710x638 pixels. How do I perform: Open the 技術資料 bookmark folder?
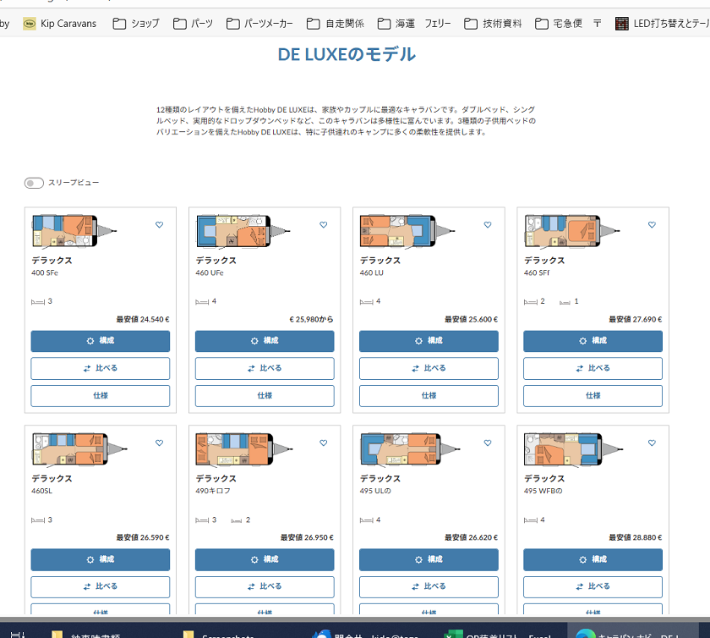pos(493,24)
